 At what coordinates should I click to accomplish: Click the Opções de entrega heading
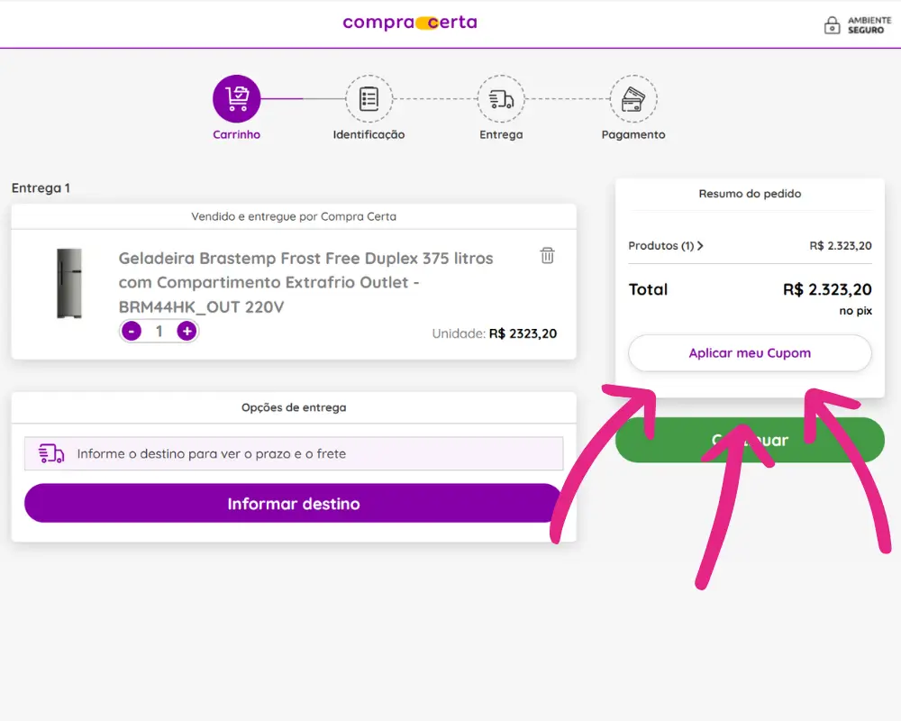coord(294,407)
